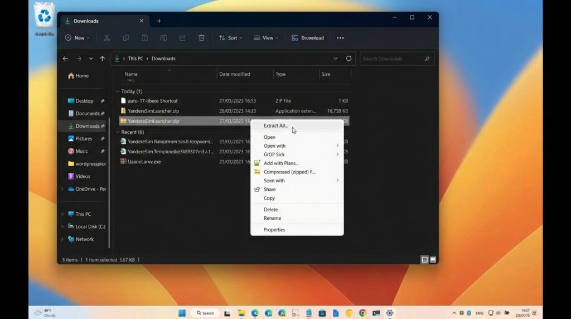The width and height of the screenshot is (571, 319).
Task: Switch to details view toggle
Action: (425, 260)
